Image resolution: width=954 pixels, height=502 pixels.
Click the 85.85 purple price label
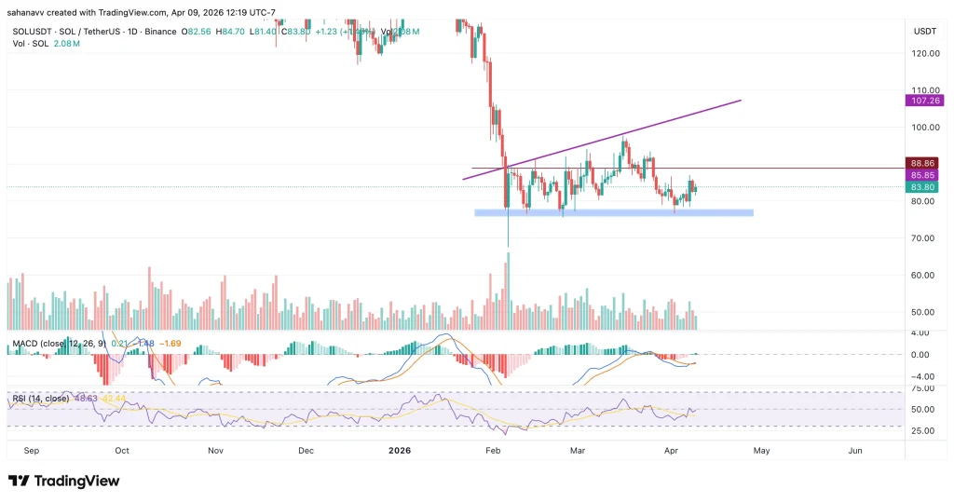point(925,174)
